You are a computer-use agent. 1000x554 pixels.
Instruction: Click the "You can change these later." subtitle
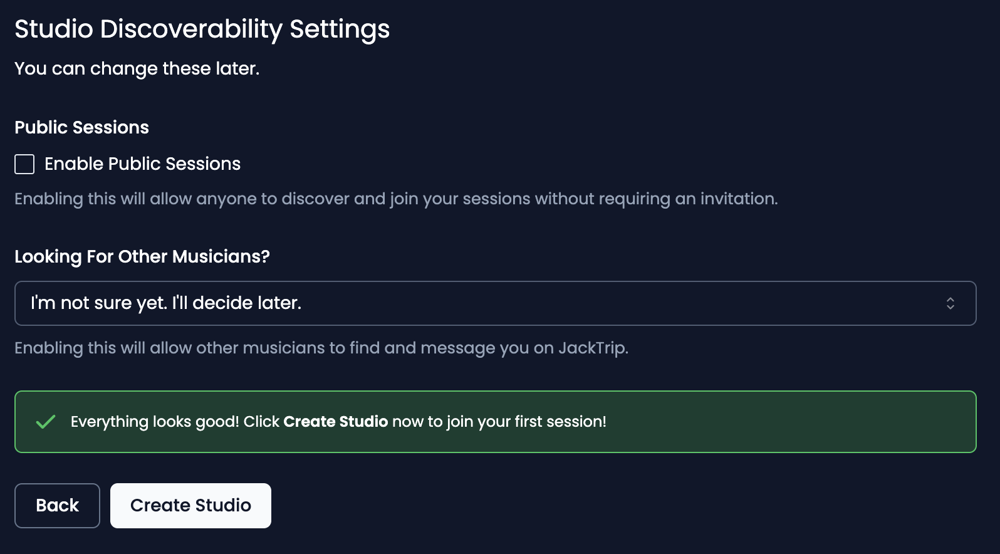click(137, 68)
